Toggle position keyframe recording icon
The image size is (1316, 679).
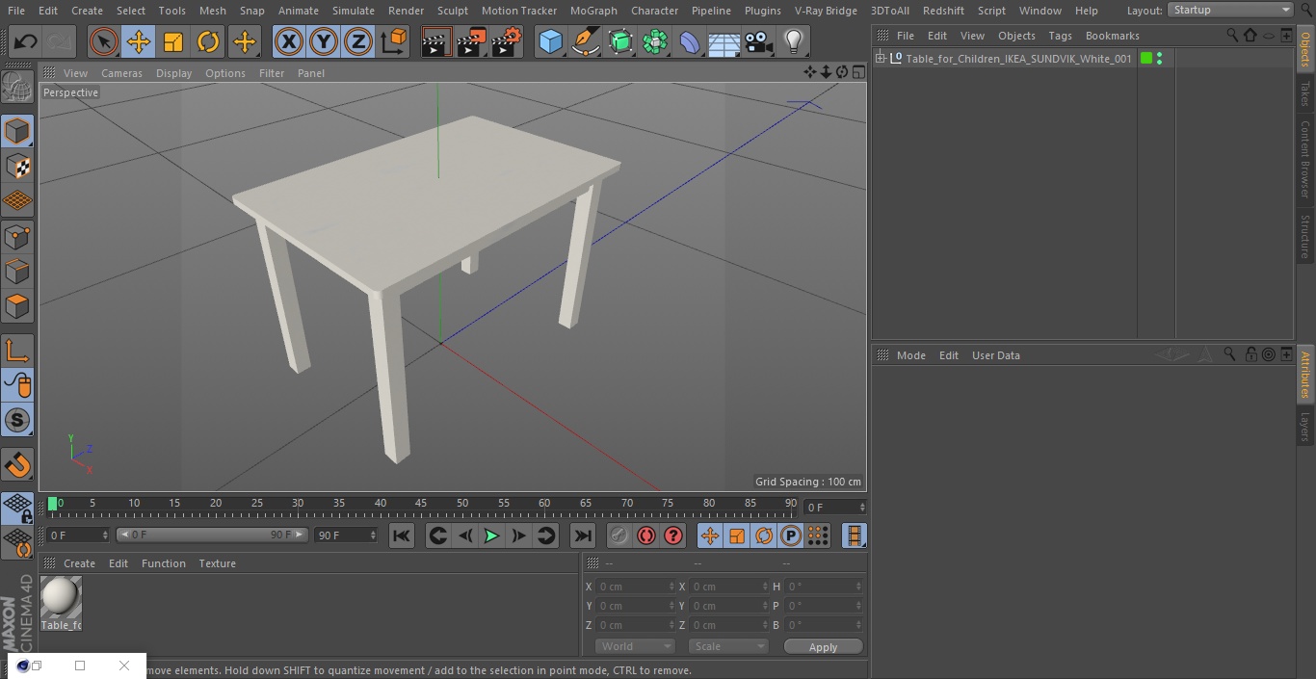click(x=710, y=535)
